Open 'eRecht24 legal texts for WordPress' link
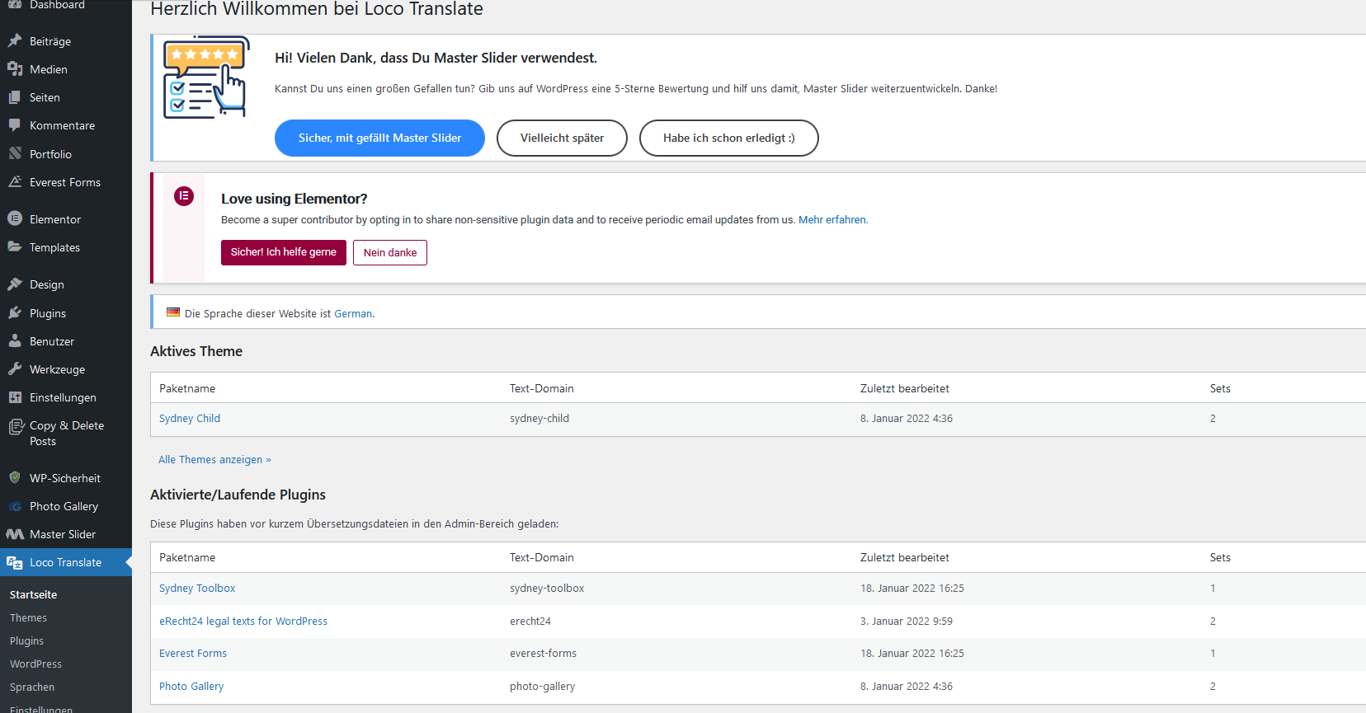The width and height of the screenshot is (1366, 713). (243, 622)
